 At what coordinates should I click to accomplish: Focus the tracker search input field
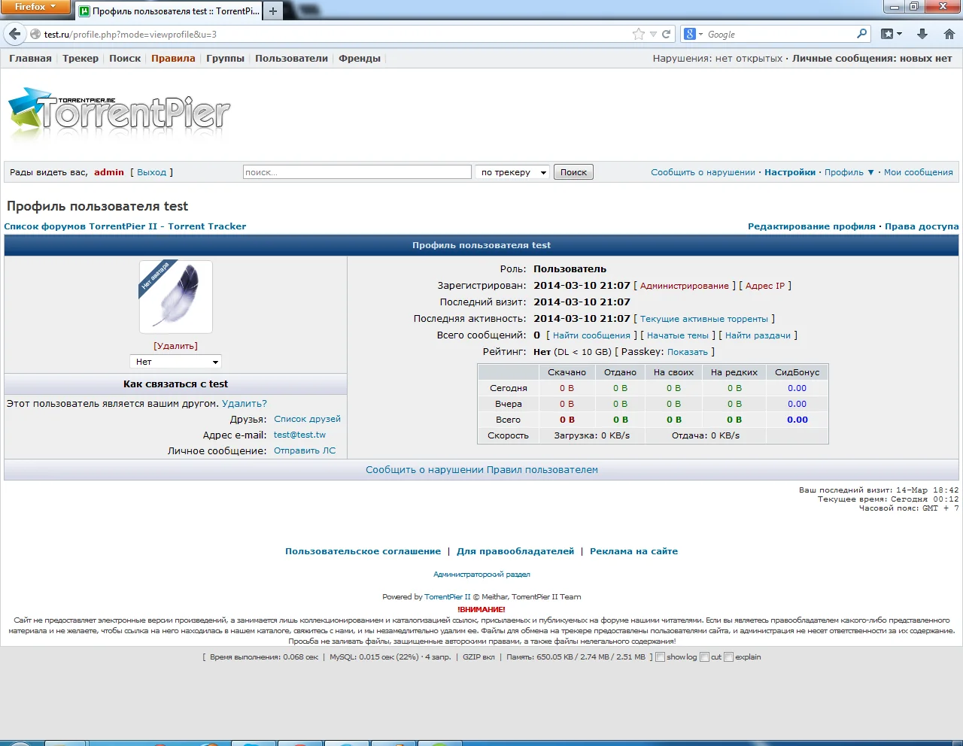(357, 172)
